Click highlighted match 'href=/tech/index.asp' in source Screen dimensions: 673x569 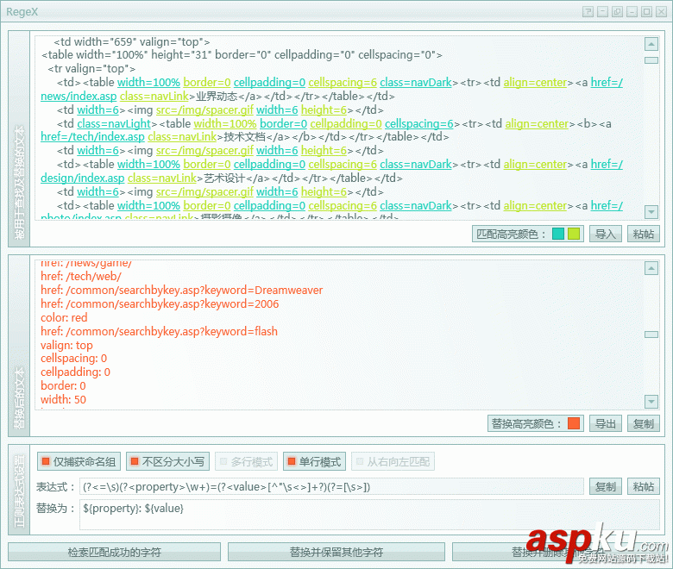(92, 137)
